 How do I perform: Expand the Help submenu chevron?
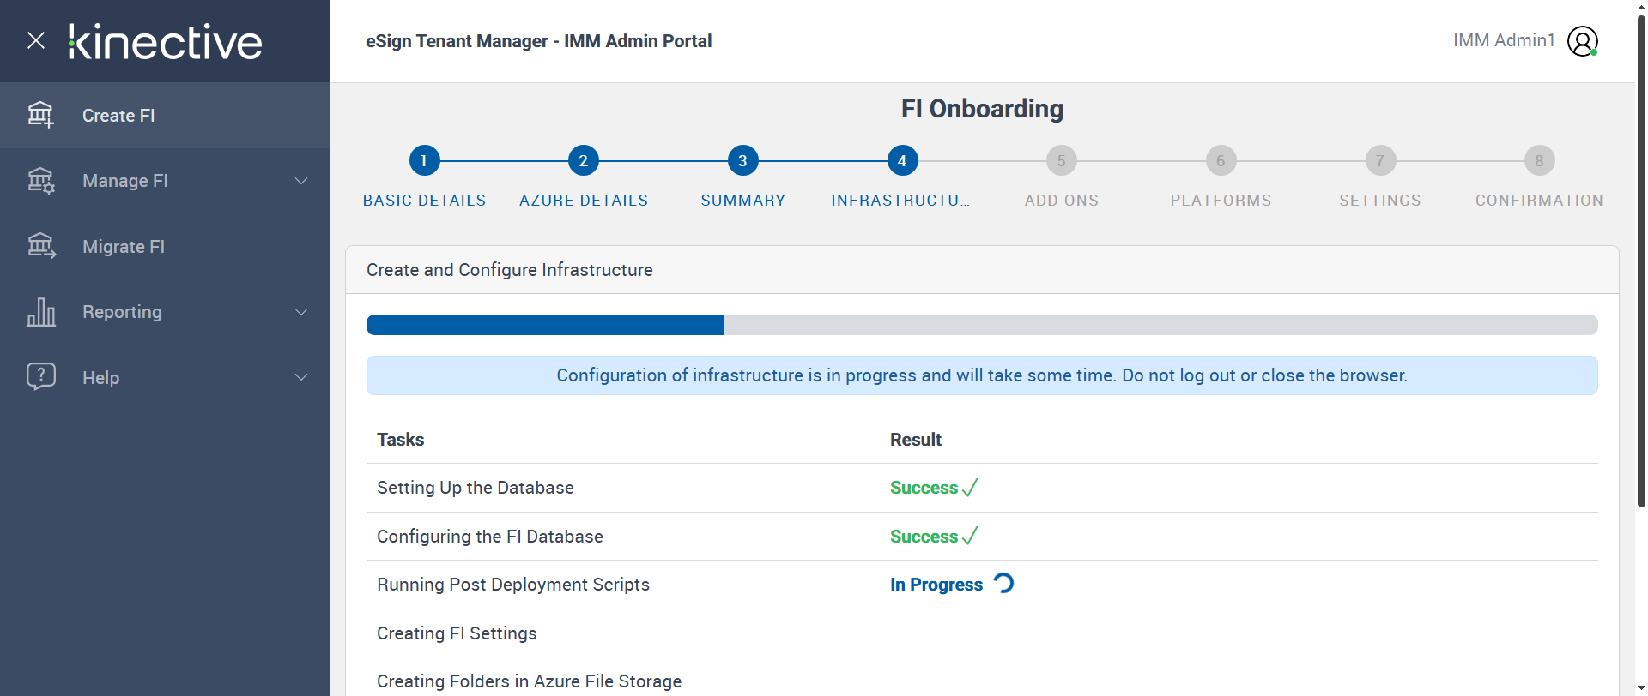(x=301, y=377)
